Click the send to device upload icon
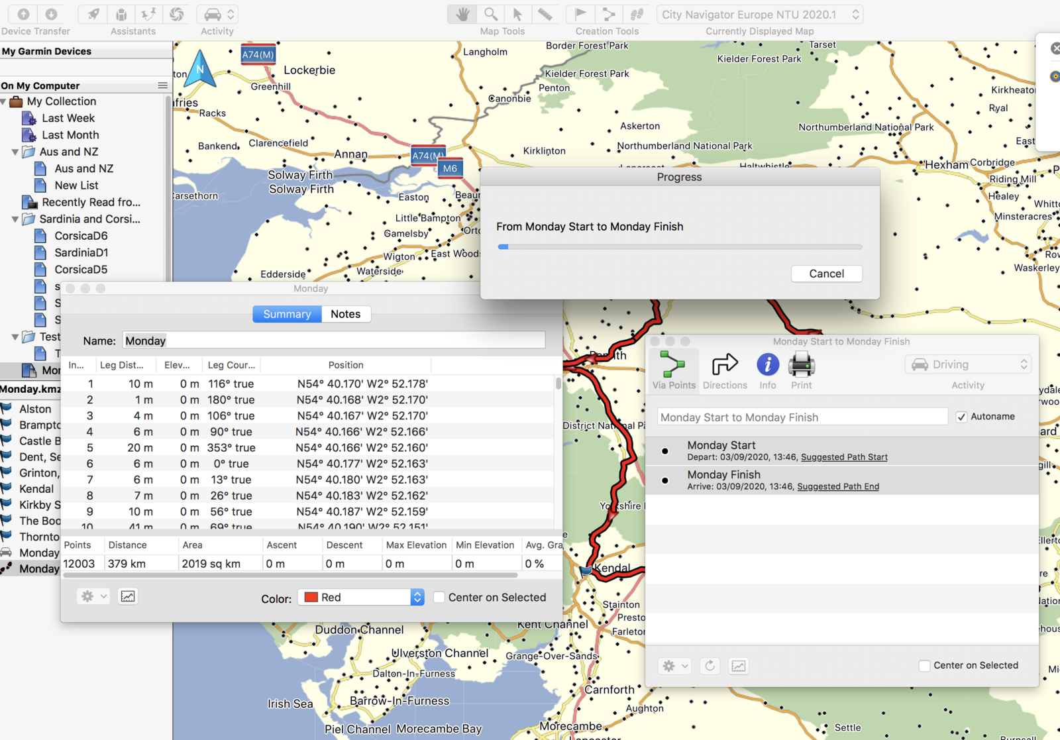The image size is (1060, 740). [x=23, y=14]
